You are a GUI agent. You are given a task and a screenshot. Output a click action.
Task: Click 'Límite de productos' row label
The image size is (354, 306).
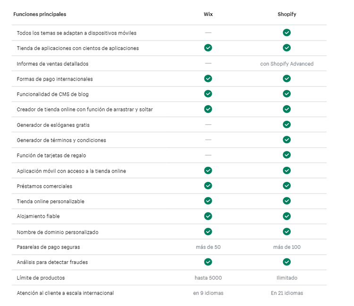[41, 278]
